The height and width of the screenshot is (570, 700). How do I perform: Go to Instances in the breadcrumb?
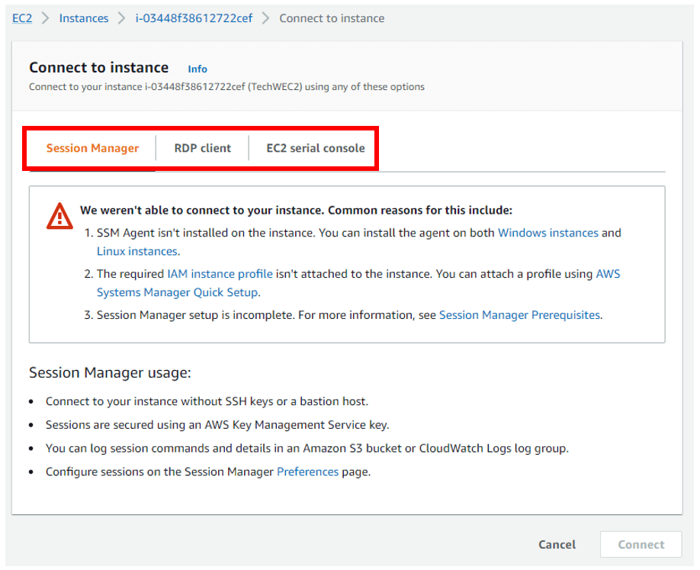(84, 18)
